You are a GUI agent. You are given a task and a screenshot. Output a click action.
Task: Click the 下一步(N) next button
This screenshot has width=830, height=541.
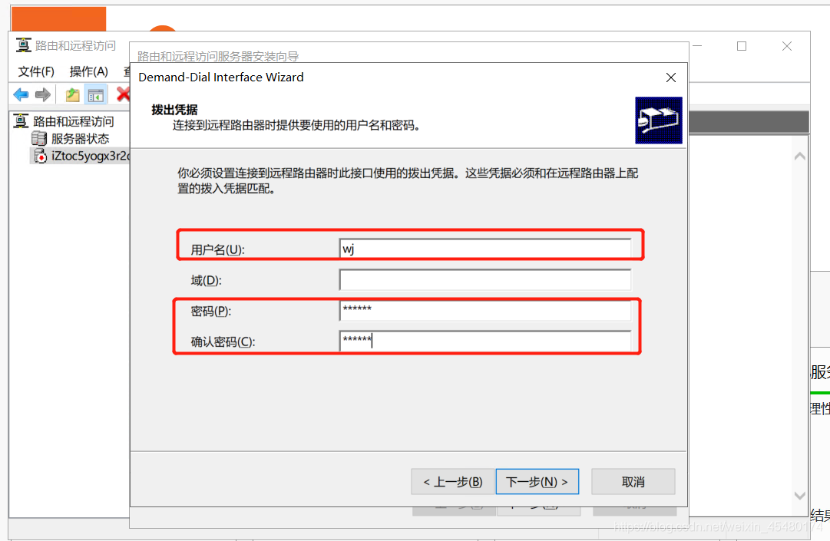(x=537, y=482)
